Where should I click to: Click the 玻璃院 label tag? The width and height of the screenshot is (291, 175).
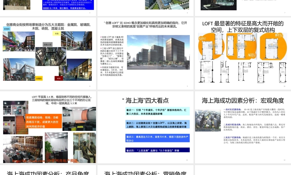tap(7, 29)
